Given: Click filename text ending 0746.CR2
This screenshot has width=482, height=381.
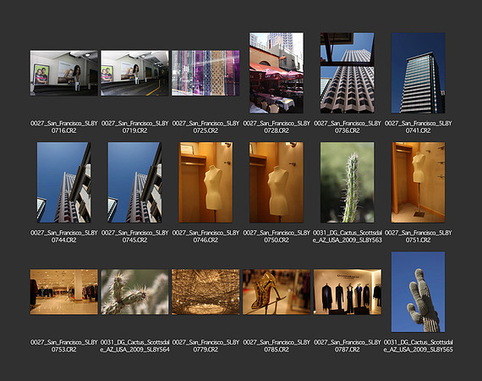Looking at the screenshot, I should [x=205, y=236].
